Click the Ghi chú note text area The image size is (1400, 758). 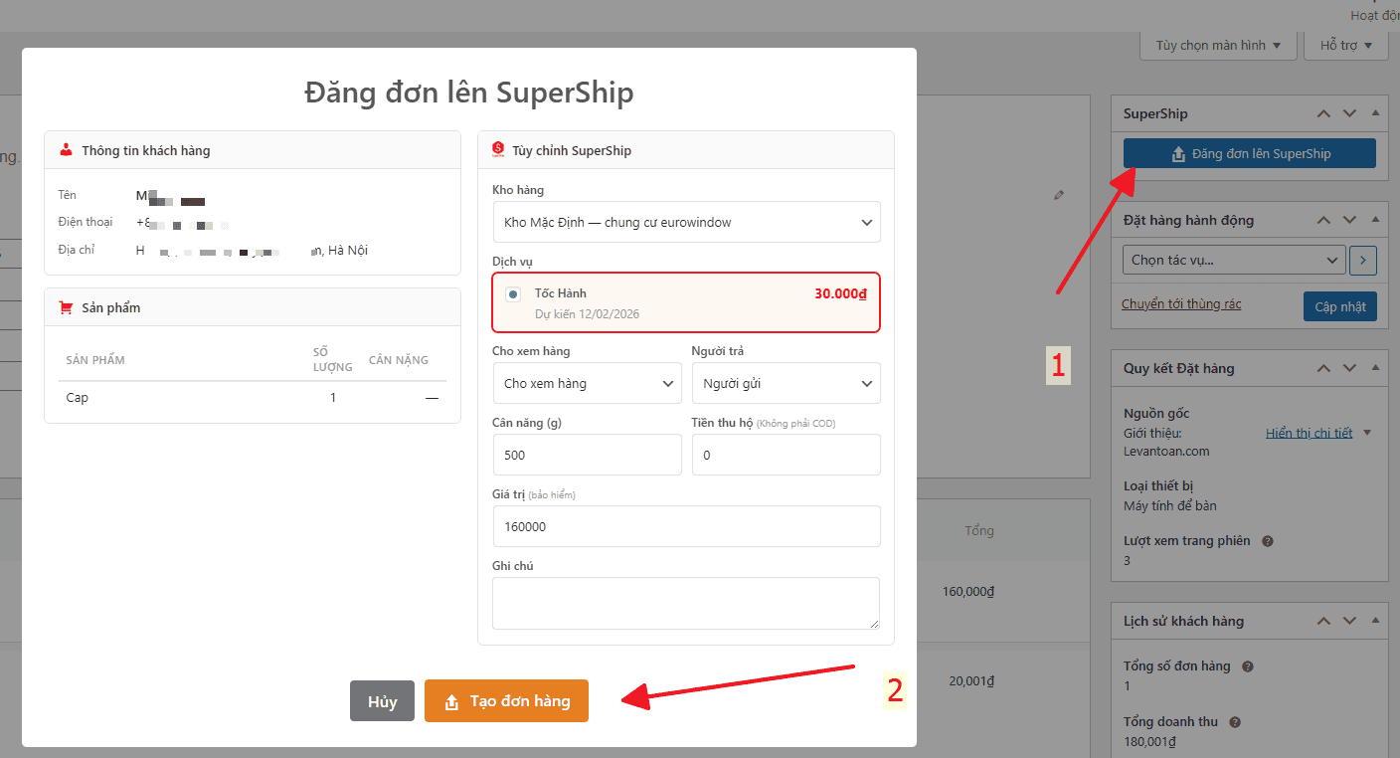(x=685, y=603)
